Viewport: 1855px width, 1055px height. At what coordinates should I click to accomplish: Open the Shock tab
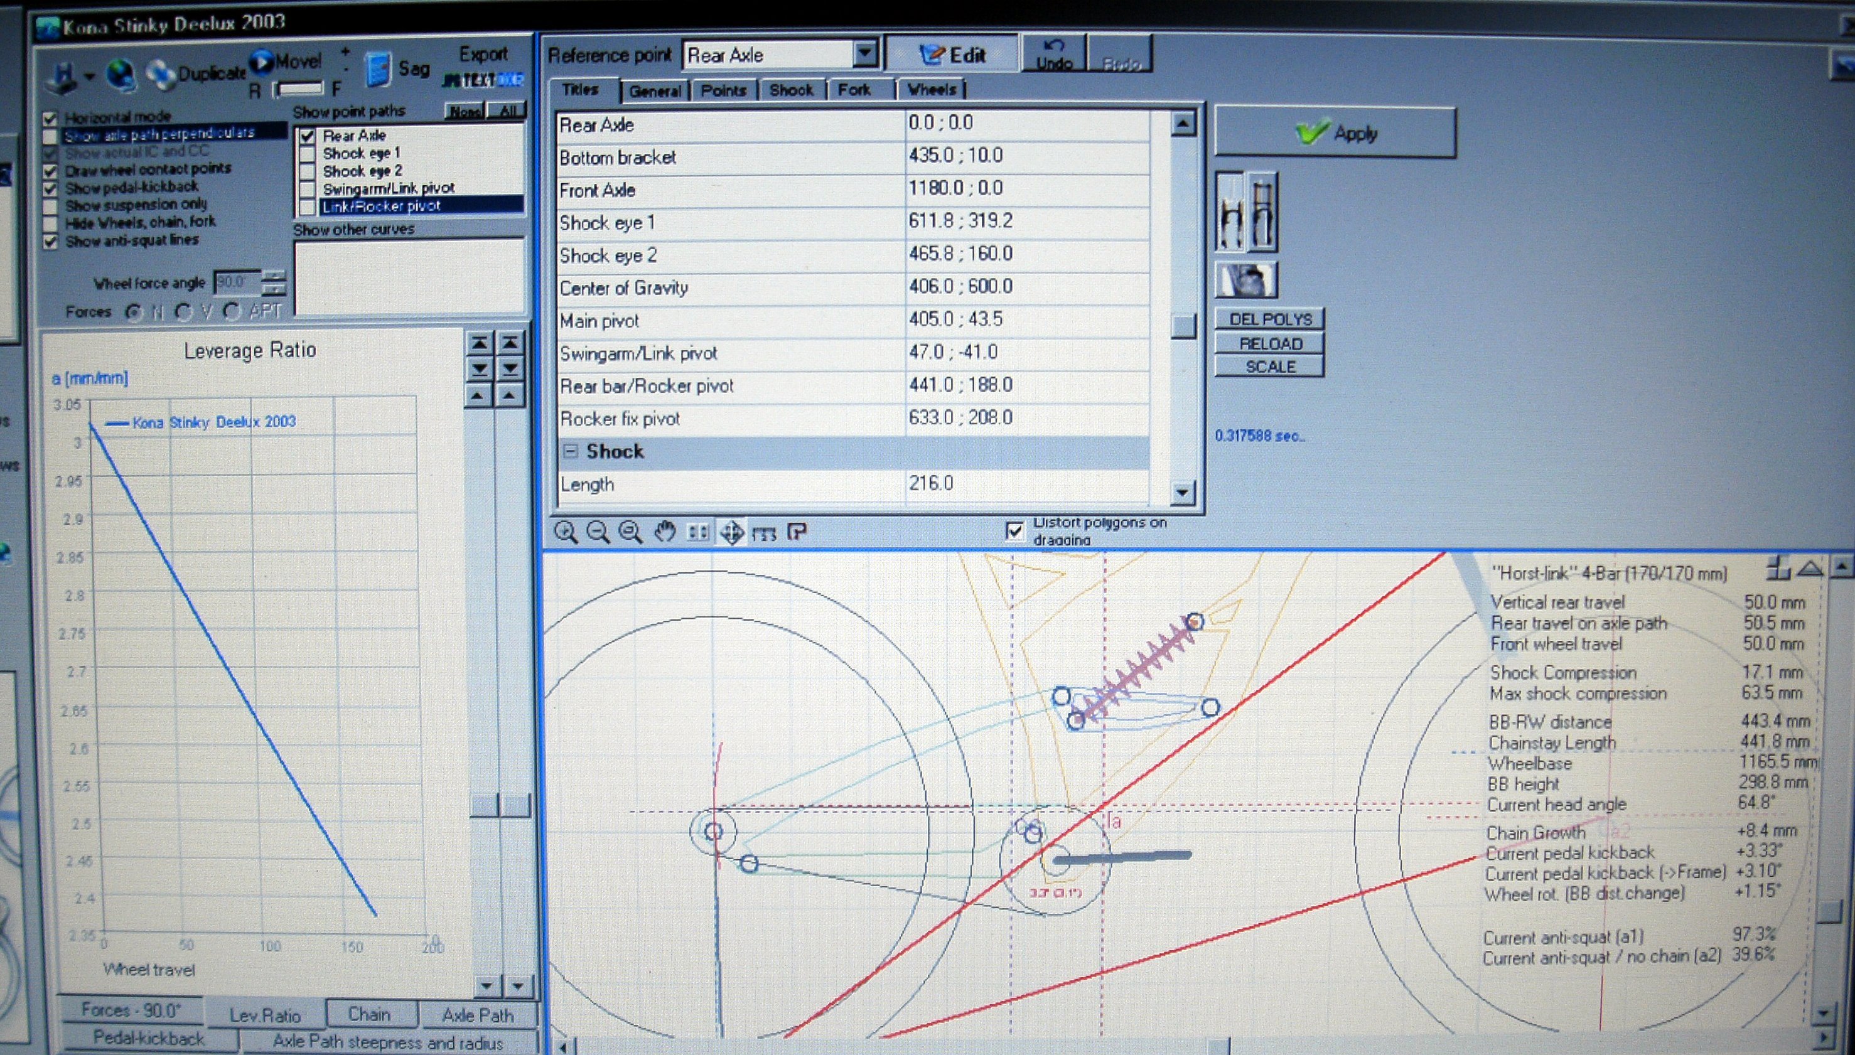point(791,90)
